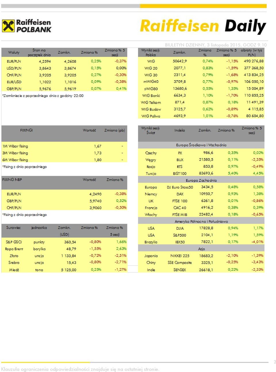276x372 pixels.
Task: Click the Europa Środkowa i Wschodnia subheader
Action: tap(201, 145)
